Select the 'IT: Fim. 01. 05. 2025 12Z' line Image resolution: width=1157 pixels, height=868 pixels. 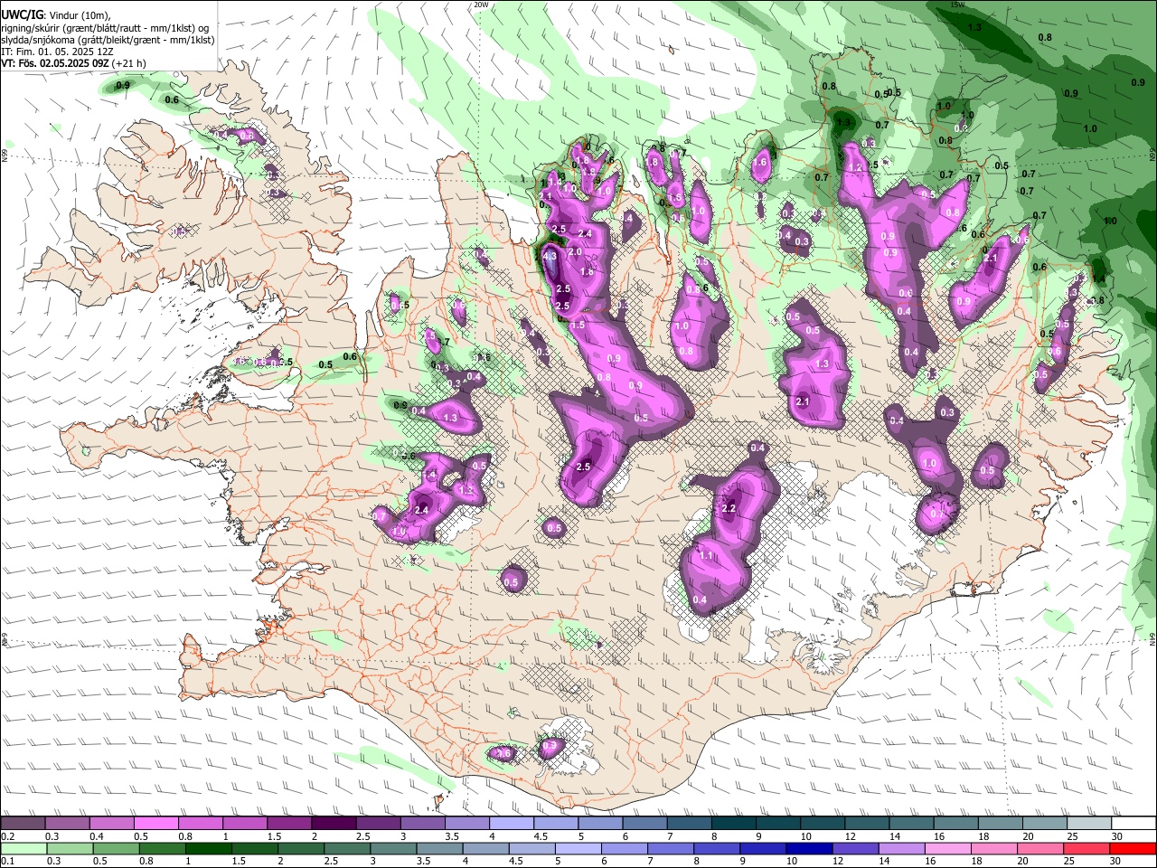coord(57,52)
